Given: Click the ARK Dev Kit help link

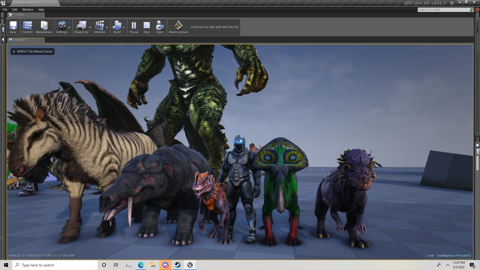Looking at the screenshot, I should [x=214, y=27].
